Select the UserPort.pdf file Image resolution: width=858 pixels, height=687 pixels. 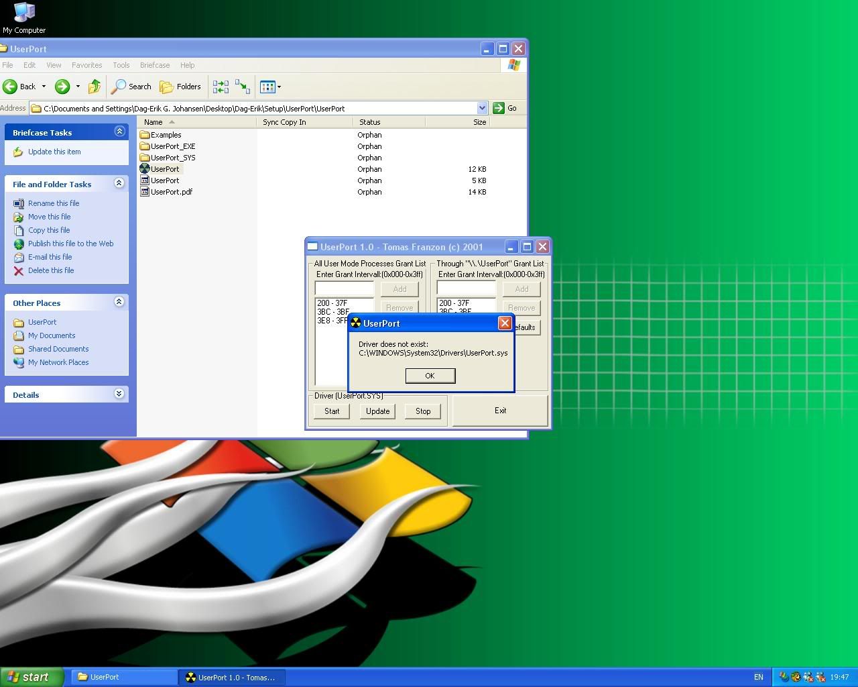click(x=166, y=192)
